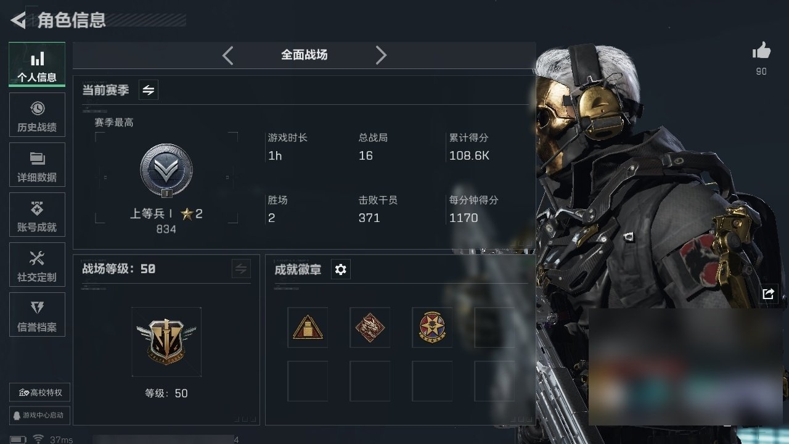
Task: Click the share icon beside character
Action: [x=767, y=294]
